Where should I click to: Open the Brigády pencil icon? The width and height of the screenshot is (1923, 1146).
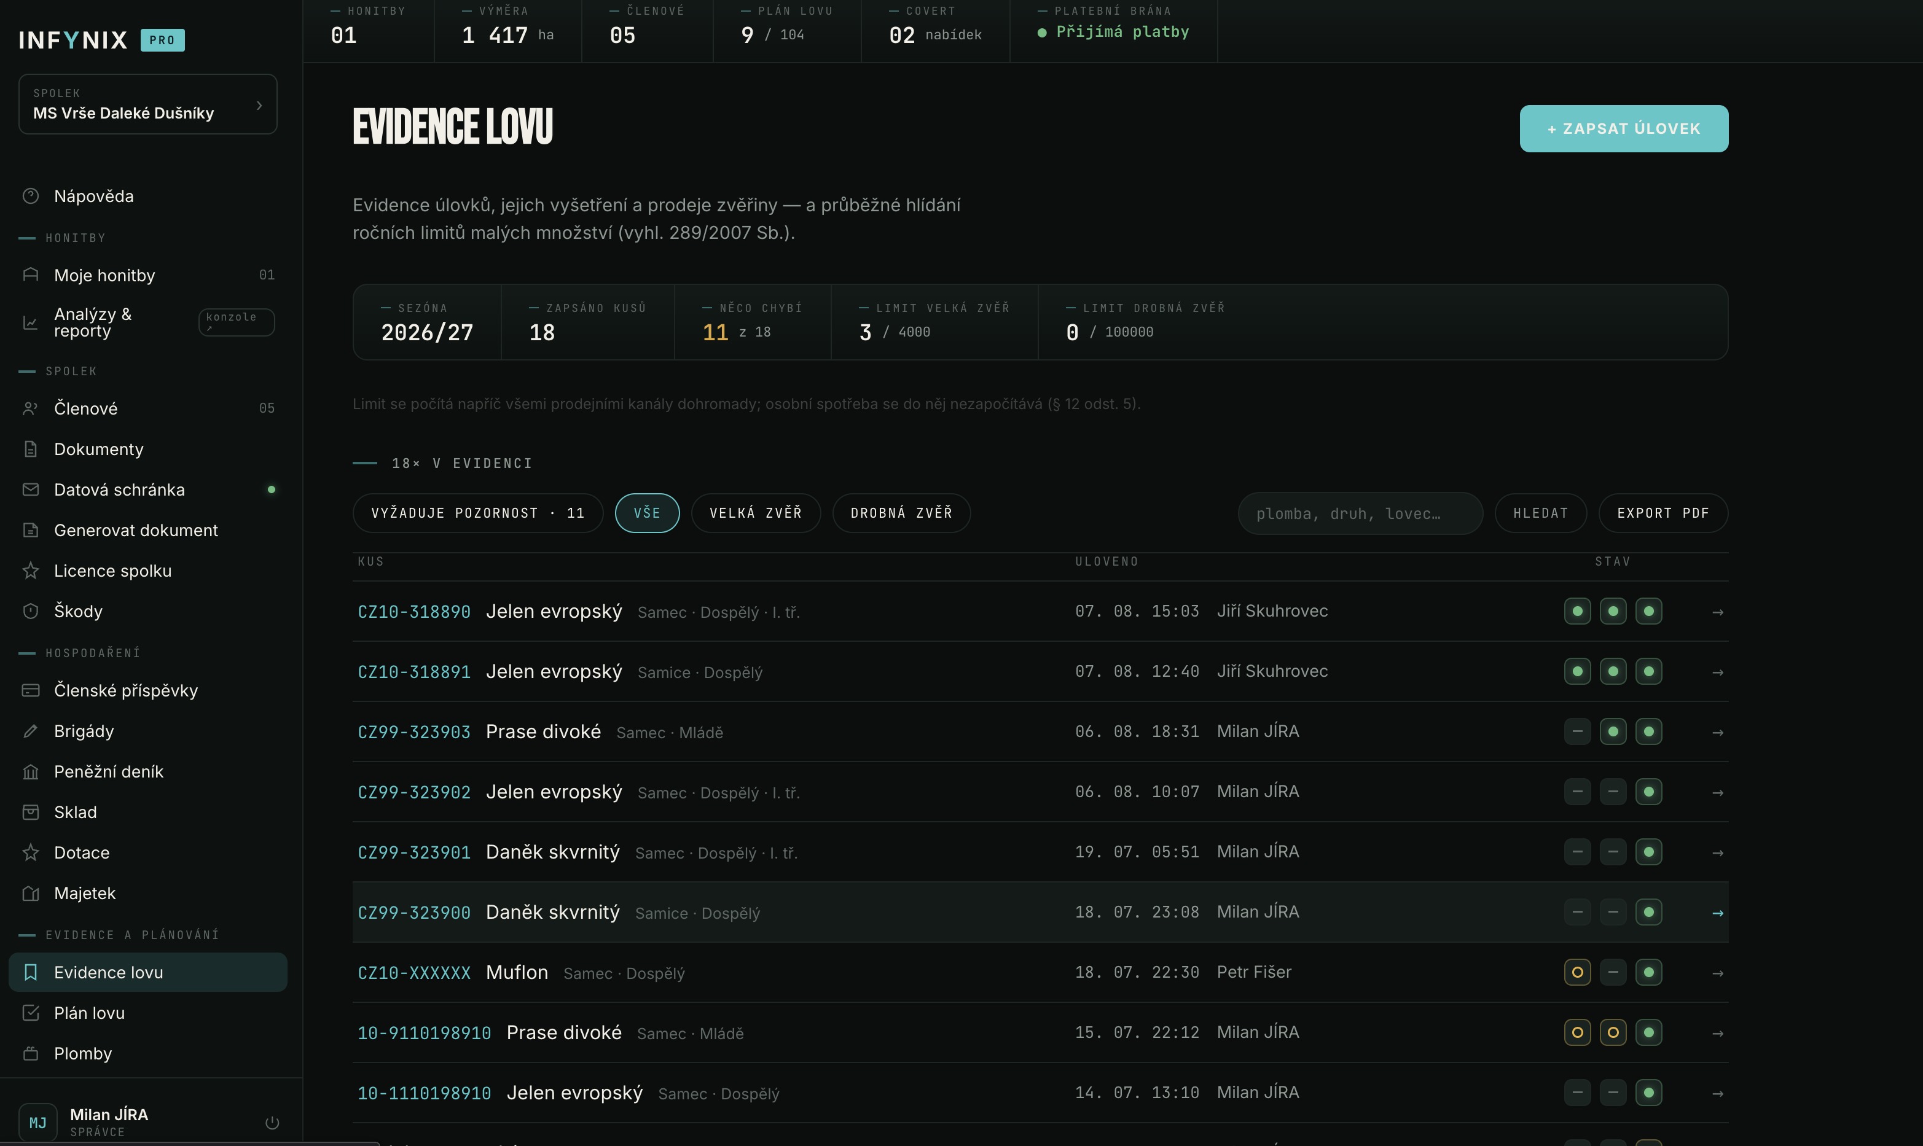click(x=30, y=731)
